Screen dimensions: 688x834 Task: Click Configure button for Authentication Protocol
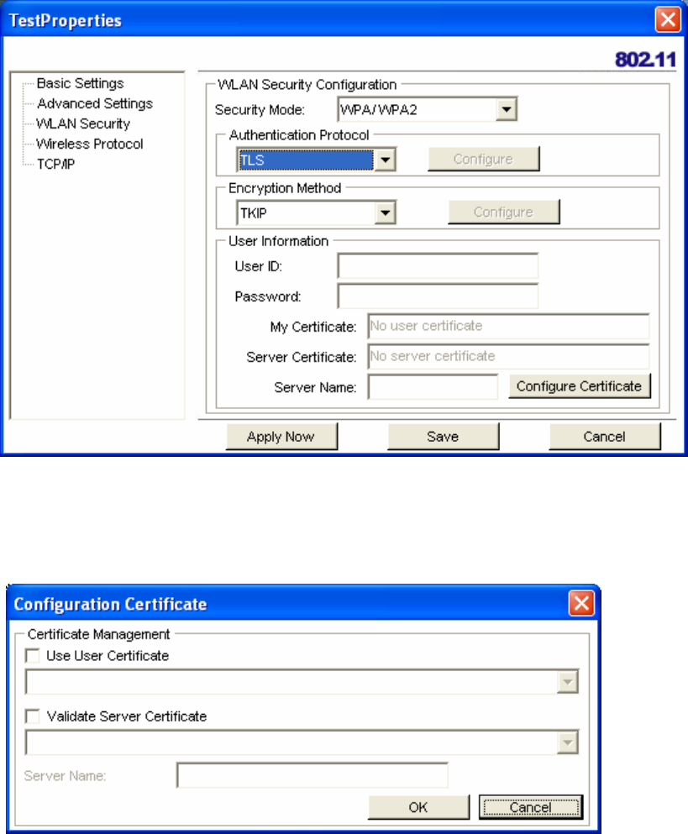484,159
